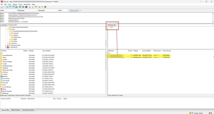
Task: Open the Site Manager icon
Action: pyautogui.click(x=2, y=7)
